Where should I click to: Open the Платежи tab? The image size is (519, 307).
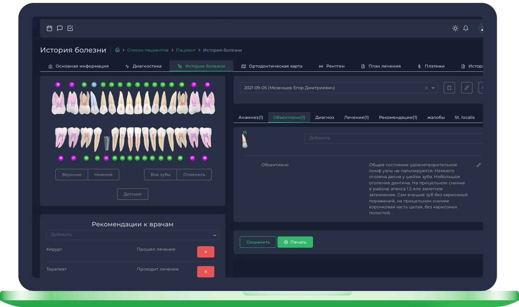[431, 66]
